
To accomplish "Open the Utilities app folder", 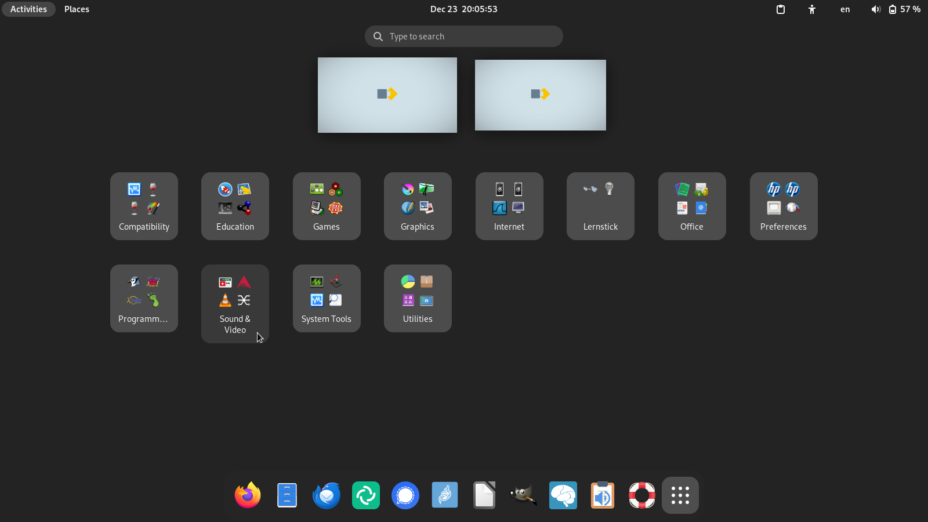I will (418, 298).
